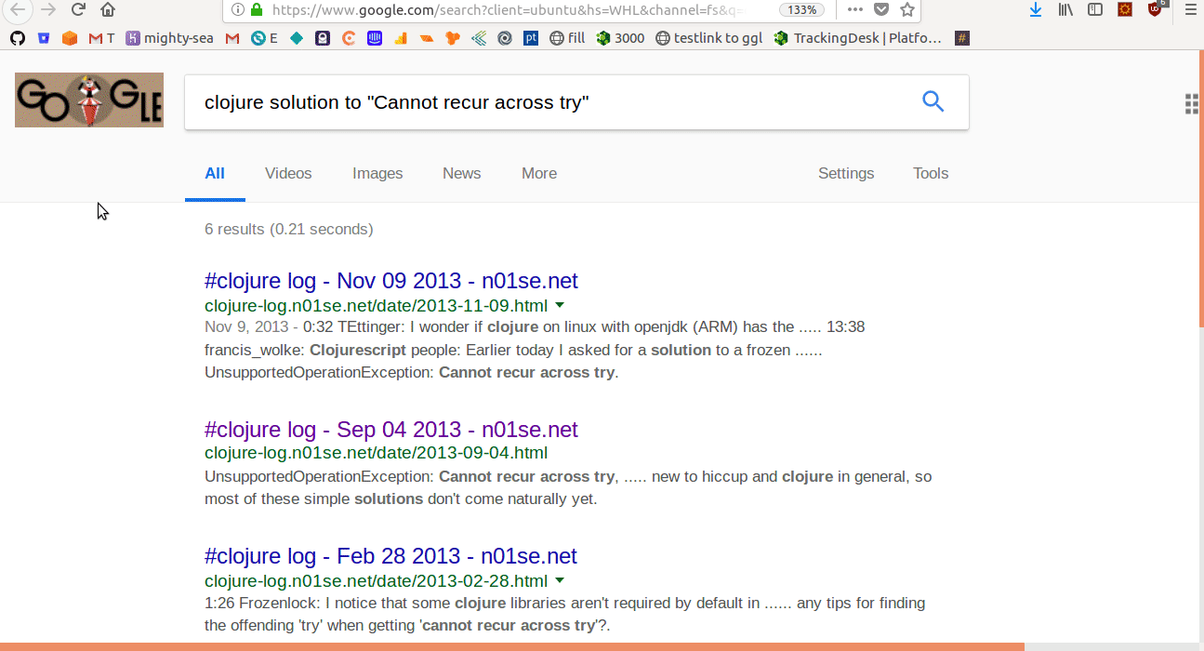Viewport: 1204px width, 651px height.
Task: Open the search Settings menu
Action: [846, 174]
